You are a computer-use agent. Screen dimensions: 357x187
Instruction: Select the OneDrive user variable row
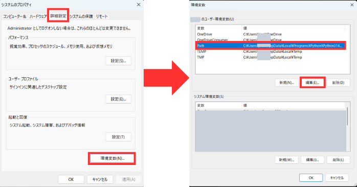point(270,34)
